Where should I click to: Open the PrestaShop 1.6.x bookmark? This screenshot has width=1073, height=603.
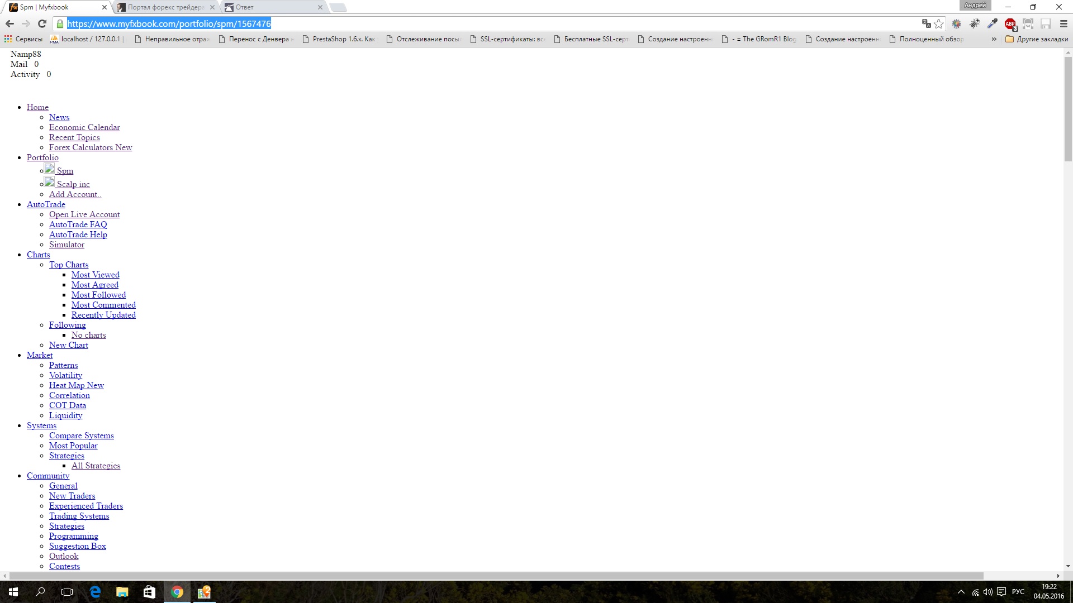point(339,39)
